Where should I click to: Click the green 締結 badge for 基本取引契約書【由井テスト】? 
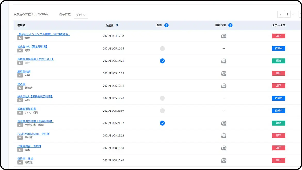[x=279, y=61]
